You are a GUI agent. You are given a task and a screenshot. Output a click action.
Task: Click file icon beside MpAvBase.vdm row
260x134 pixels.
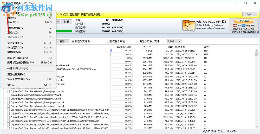click(8, 121)
